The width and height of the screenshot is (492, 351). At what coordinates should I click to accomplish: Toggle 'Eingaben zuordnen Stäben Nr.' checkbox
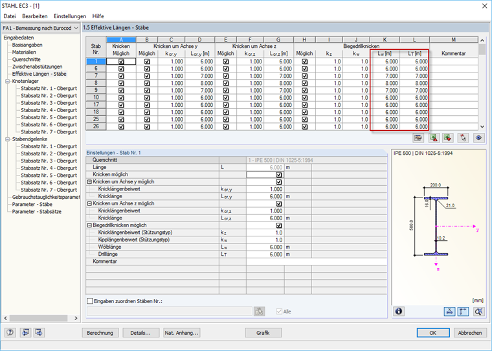pos(90,301)
